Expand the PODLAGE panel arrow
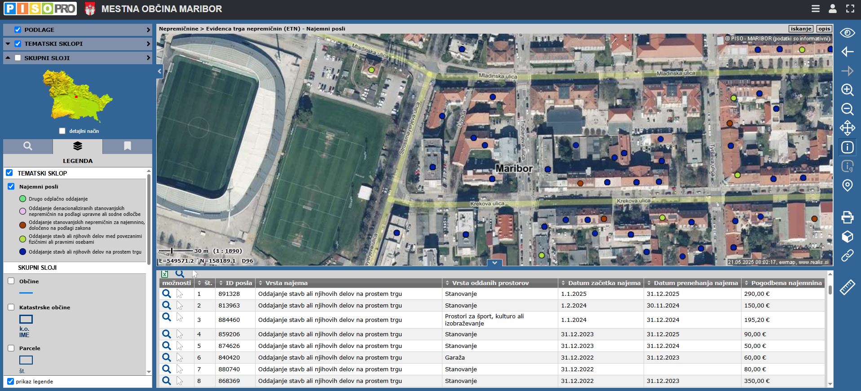This screenshot has height=391, width=861. (x=148, y=30)
